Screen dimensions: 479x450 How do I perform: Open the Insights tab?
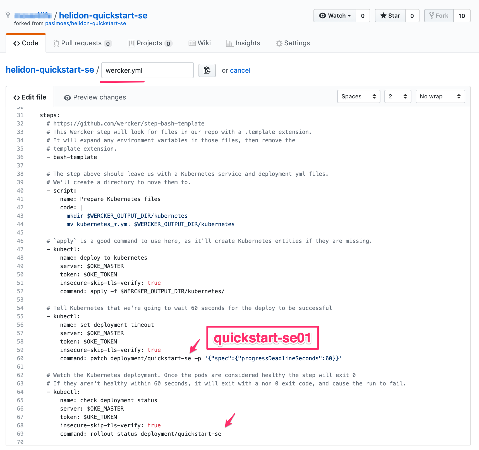(x=243, y=43)
